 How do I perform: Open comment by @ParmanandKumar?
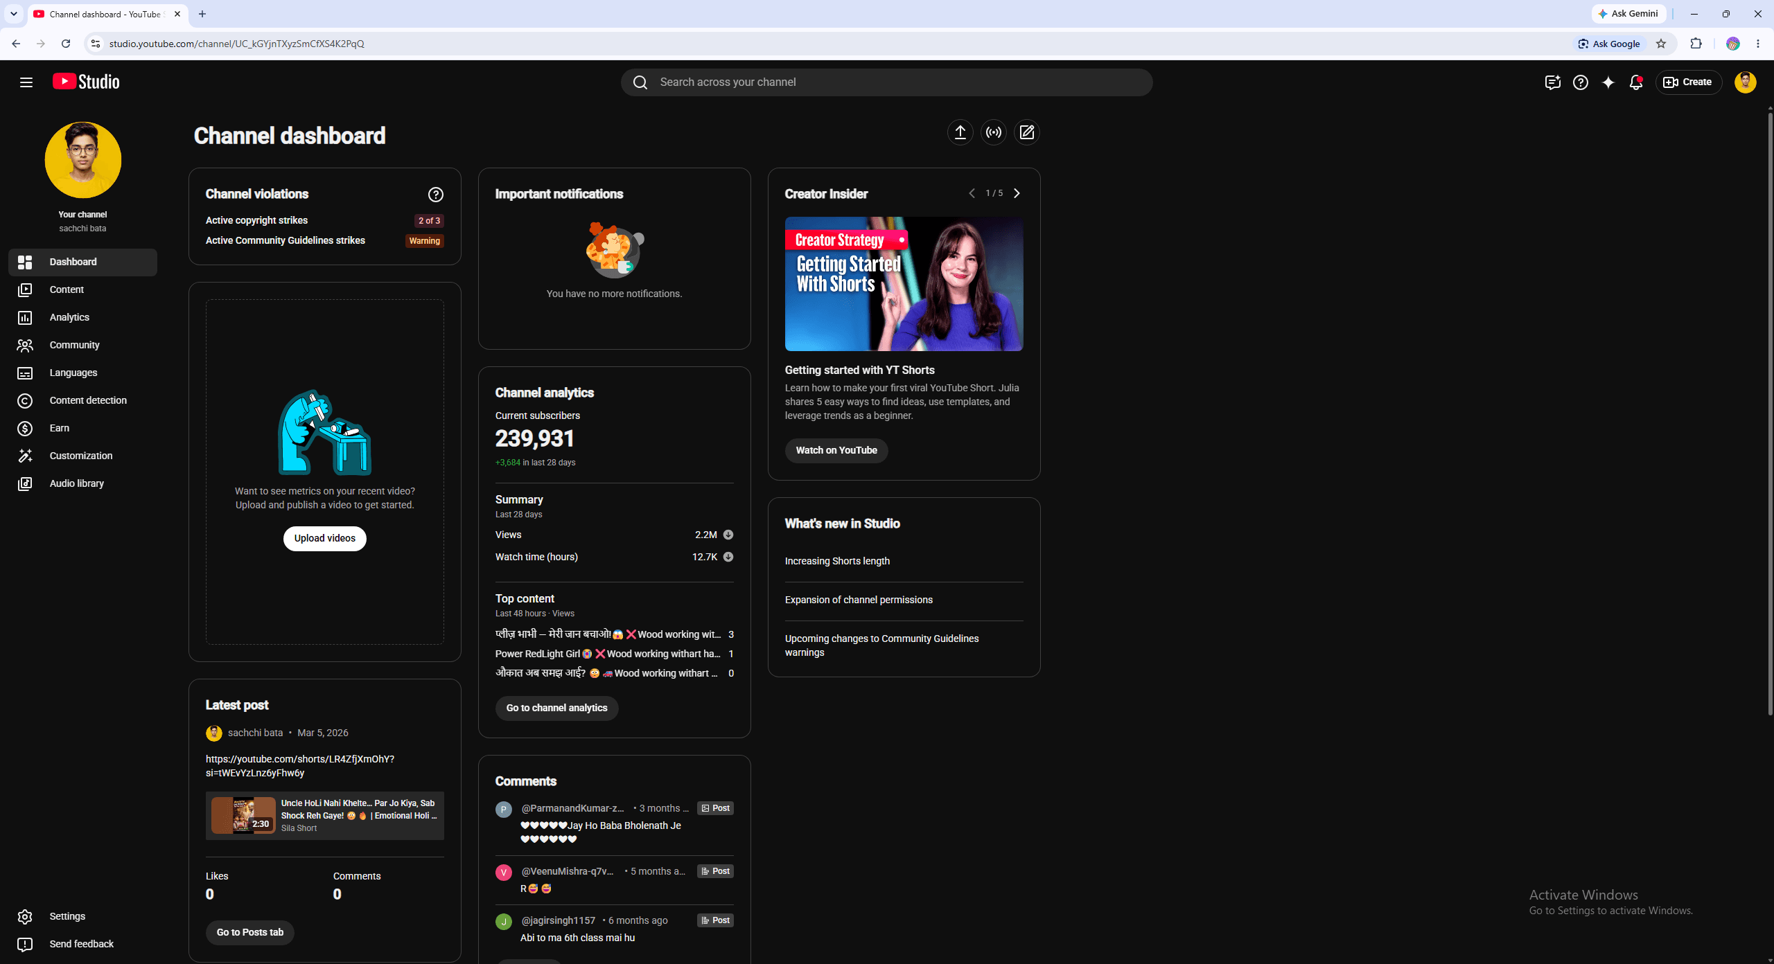(614, 824)
